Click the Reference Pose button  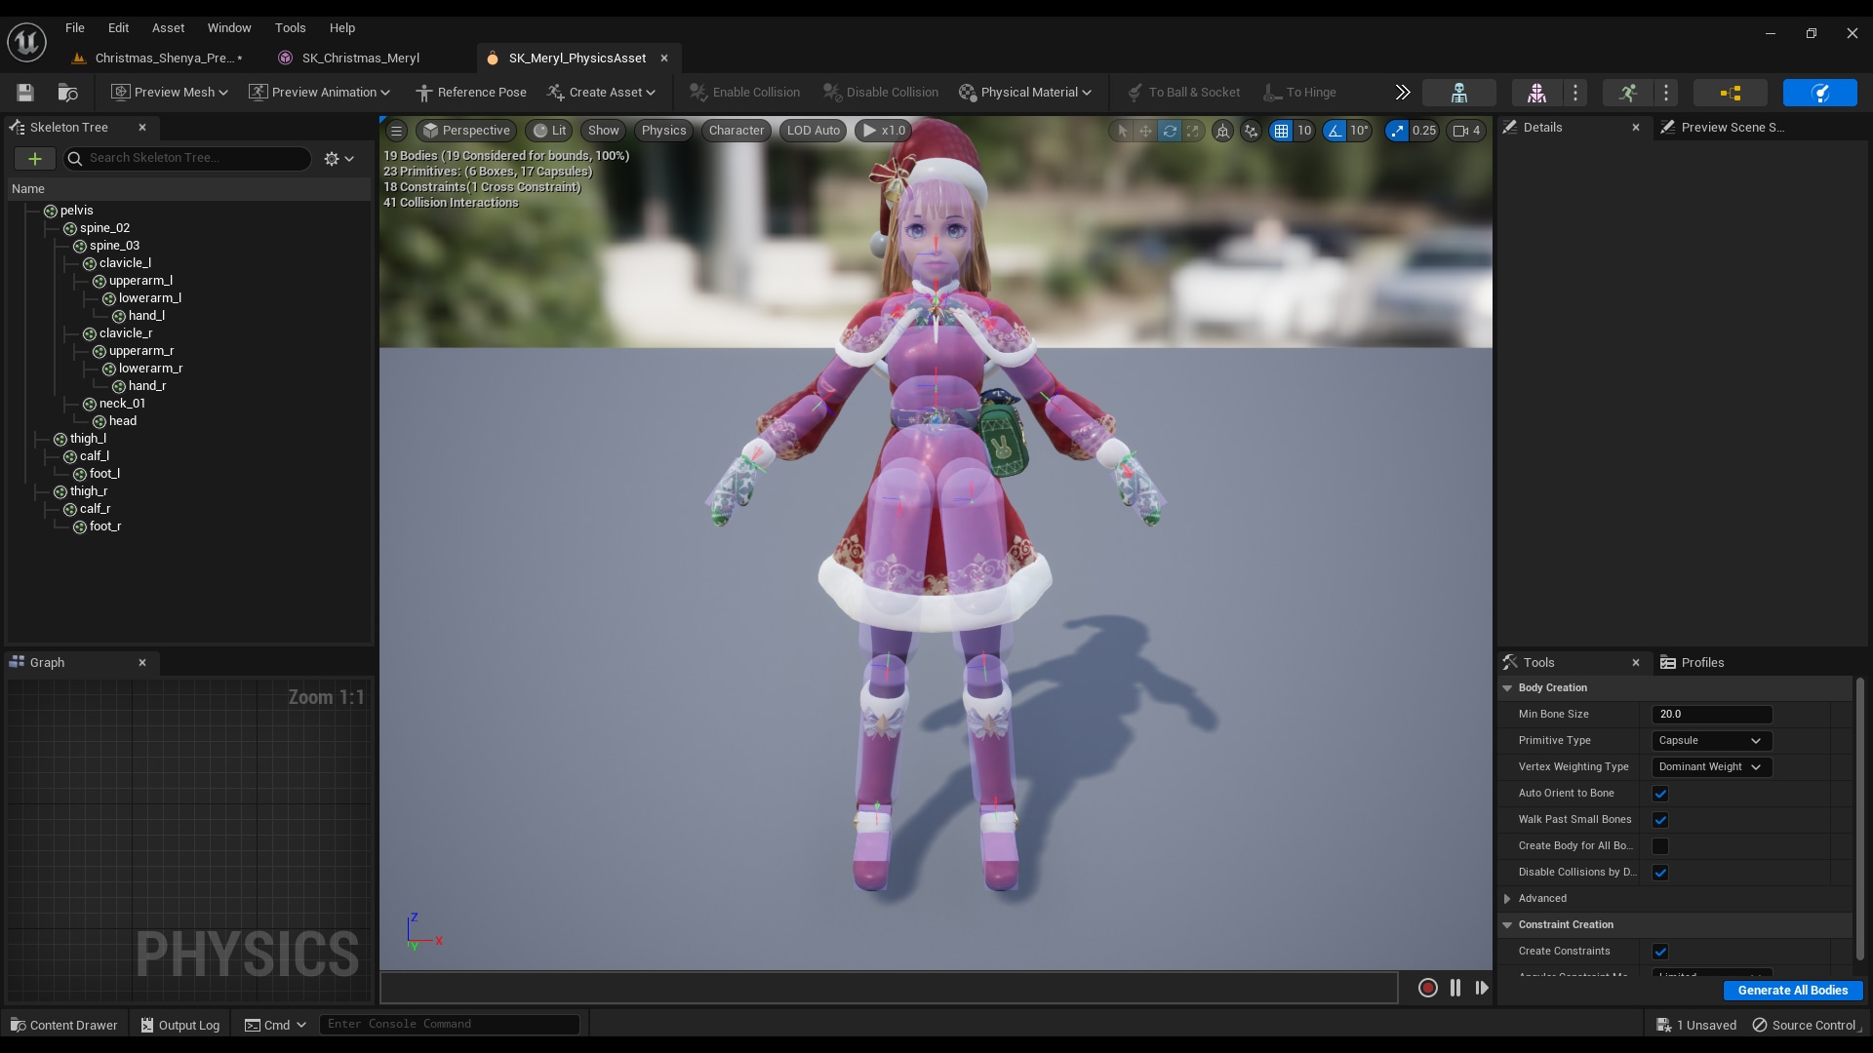(x=471, y=92)
